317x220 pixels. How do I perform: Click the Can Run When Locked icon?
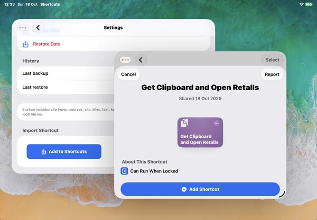(124, 171)
